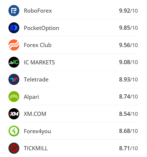This screenshot has width=147, height=157.
Task: Open the PocketOption broker name link
Action: [41, 28]
